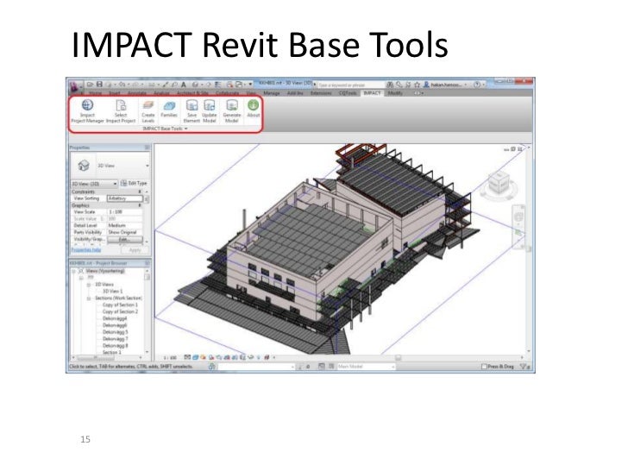Click the Save icon in quick access toolbar
Viewport: 628px width, 471px height.
99,85
